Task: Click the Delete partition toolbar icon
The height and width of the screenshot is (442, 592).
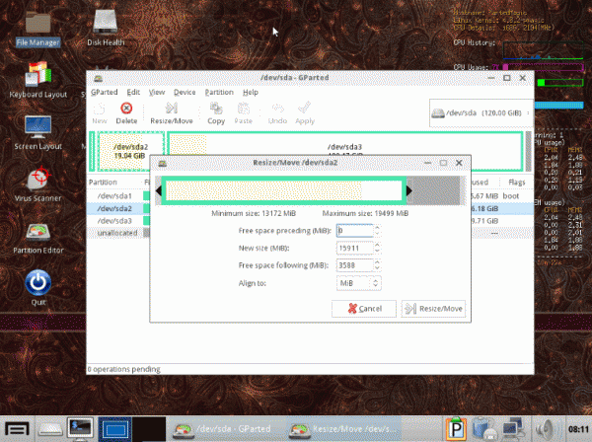Action: (126, 111)
